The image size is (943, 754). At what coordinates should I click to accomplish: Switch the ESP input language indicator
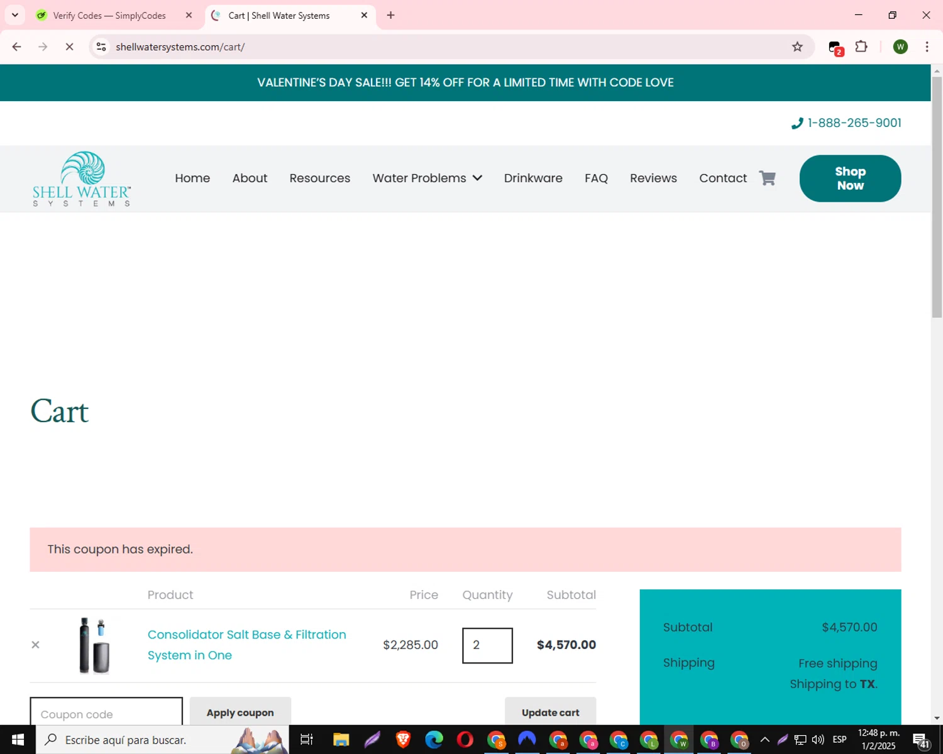(x=839, y=740)
